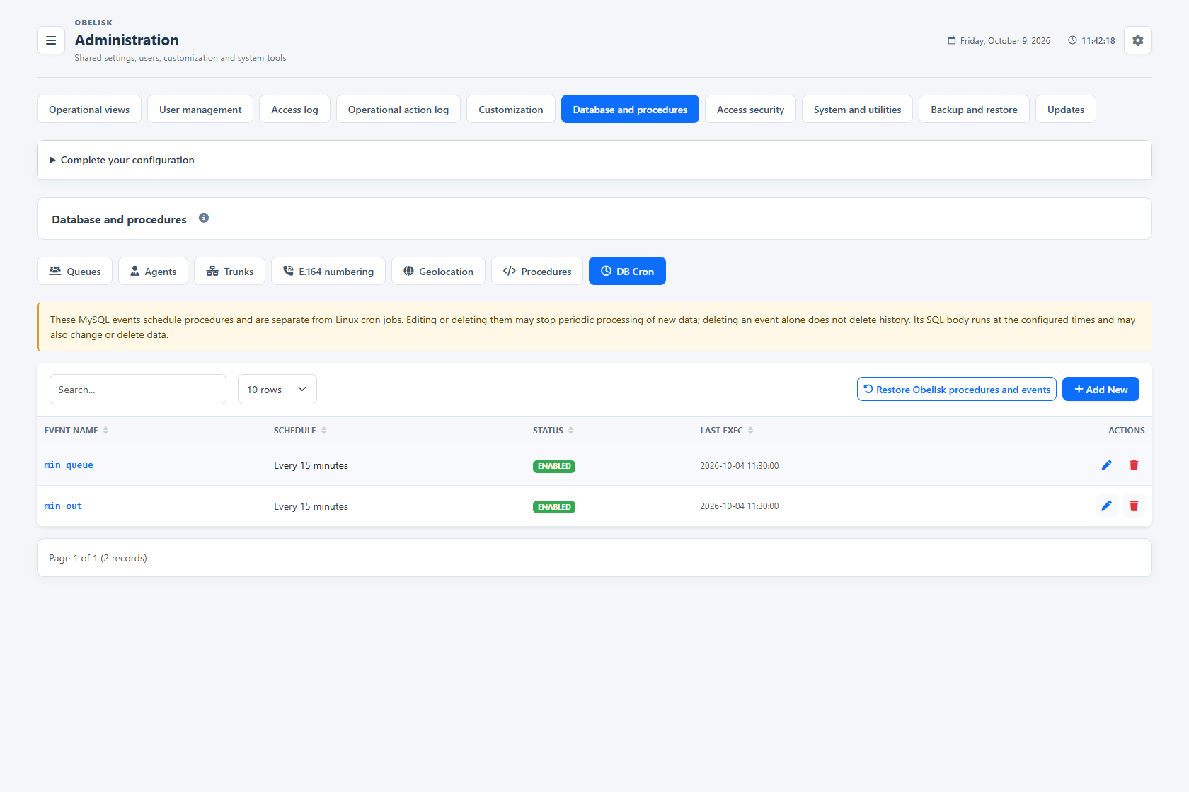The width and height of the screenshot is (1189, 792).
Task: Open the hamburger navigation menu
Action: (x=51, y=40)
